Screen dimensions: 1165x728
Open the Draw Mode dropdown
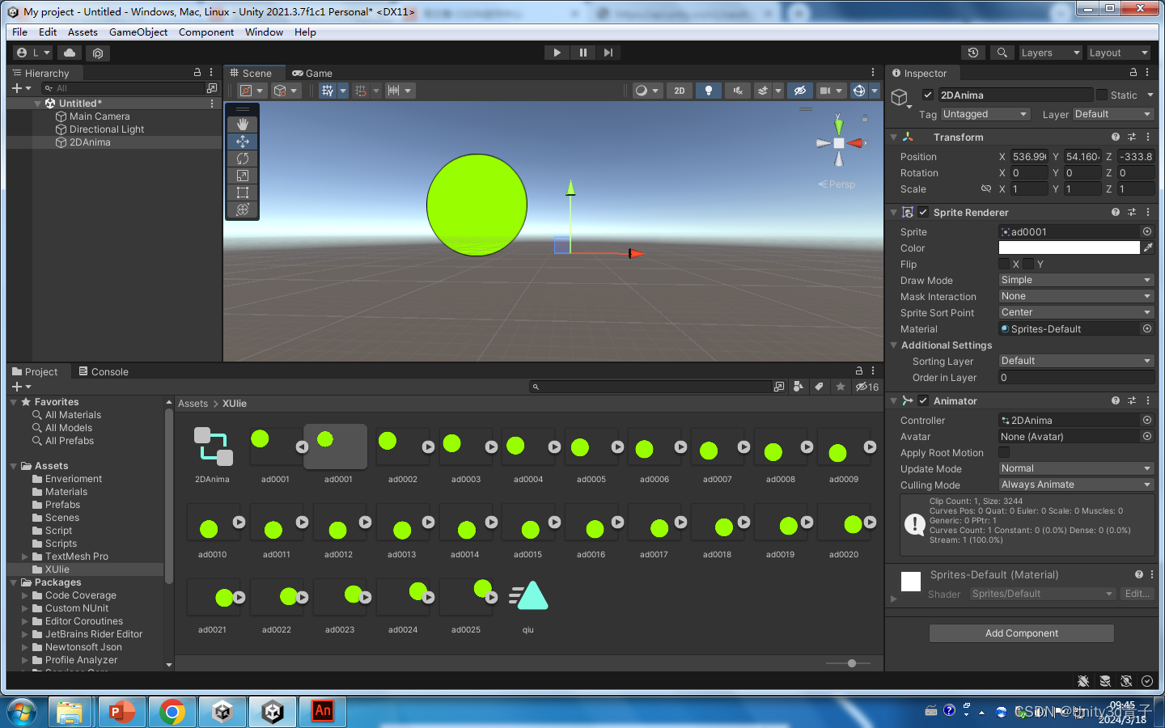pos(1075,280)
